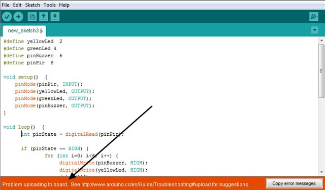Image resolution: width=325 pixels, height=190 pixels.
Task: Click the Upload arrow button
Action: [x=18, y=17]
